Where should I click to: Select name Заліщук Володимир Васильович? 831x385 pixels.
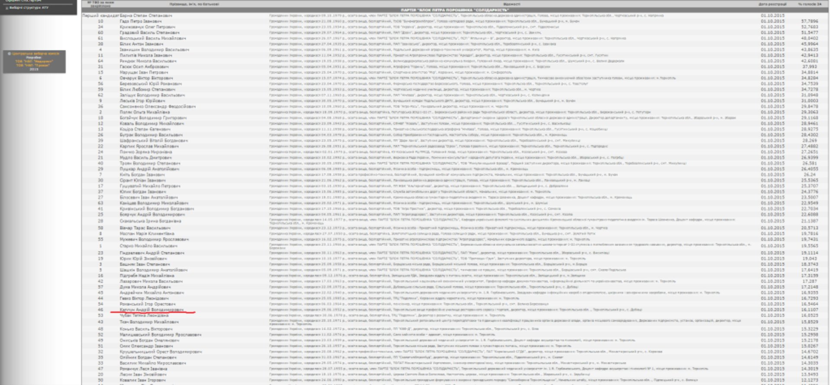pyautogui.click(x=152, y=95)
